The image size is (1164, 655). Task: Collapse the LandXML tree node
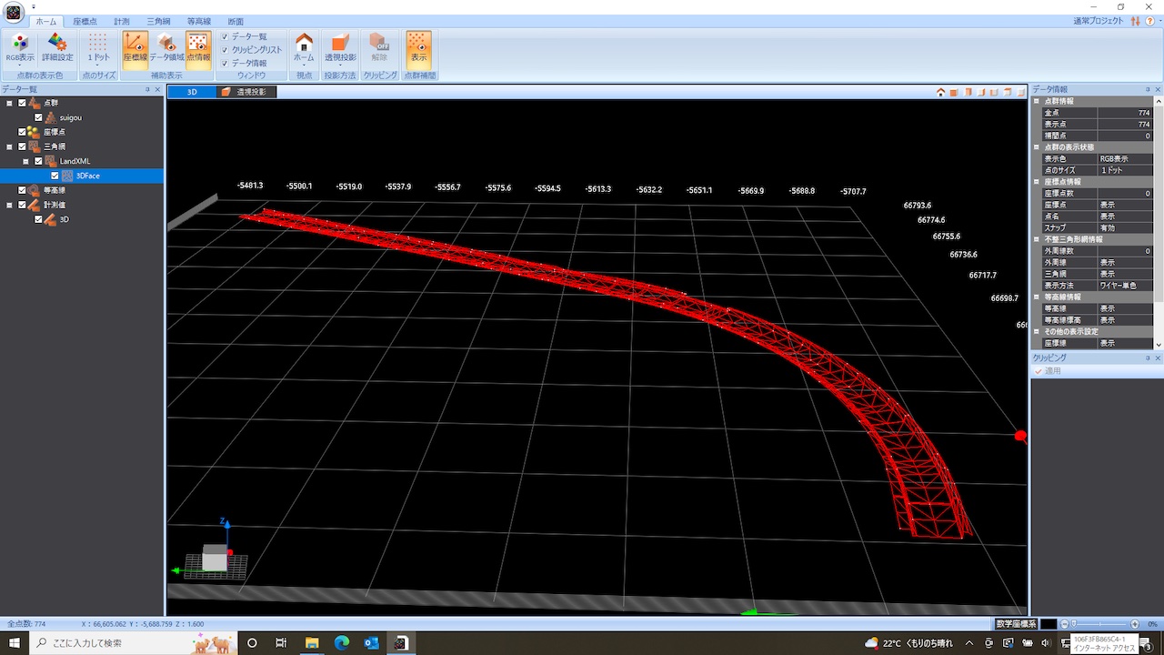point(26,161)
